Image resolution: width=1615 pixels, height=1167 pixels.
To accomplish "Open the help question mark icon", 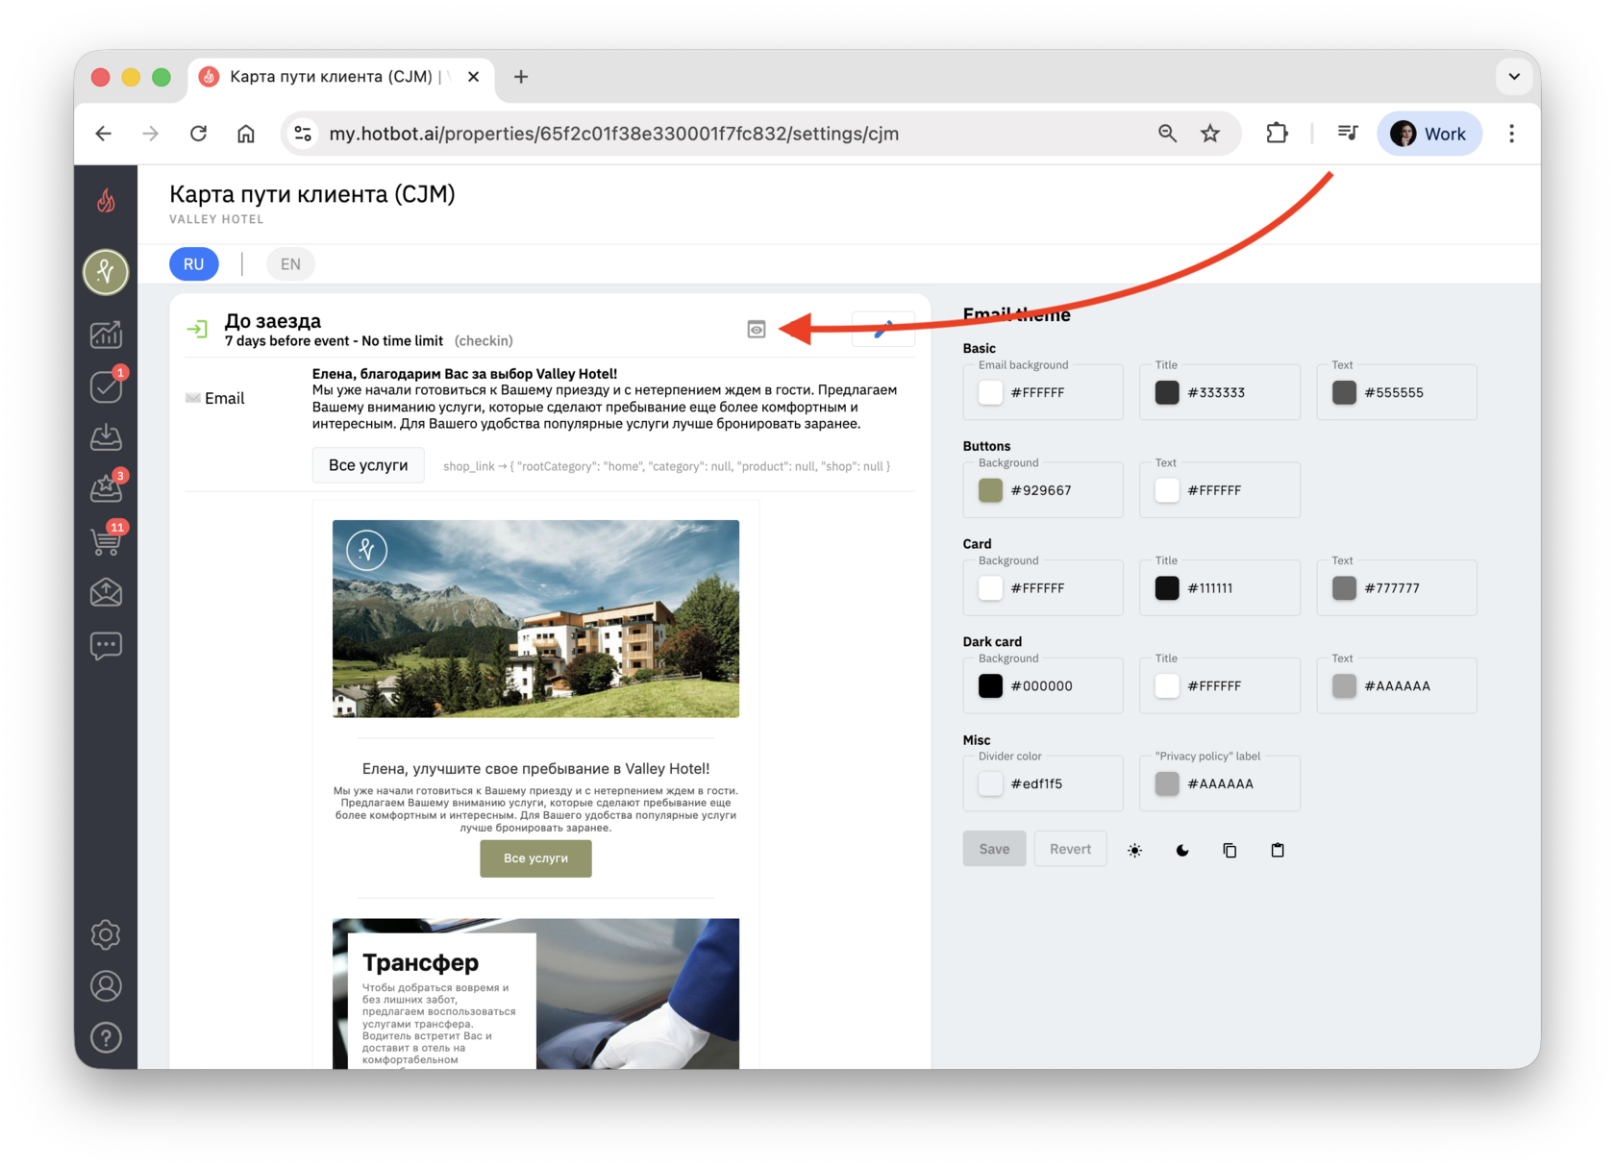I will pyautogui.click(x=106, y=1038).
